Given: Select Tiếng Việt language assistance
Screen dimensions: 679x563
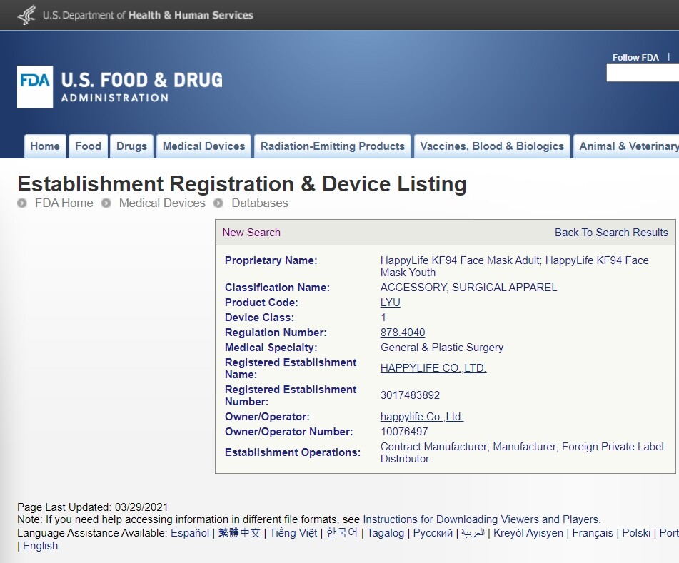Looking at the screenshot, I should click(x=293, y=533).
